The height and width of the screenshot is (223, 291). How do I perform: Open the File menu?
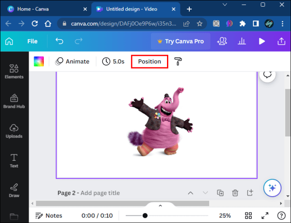[x=32, y=41]
